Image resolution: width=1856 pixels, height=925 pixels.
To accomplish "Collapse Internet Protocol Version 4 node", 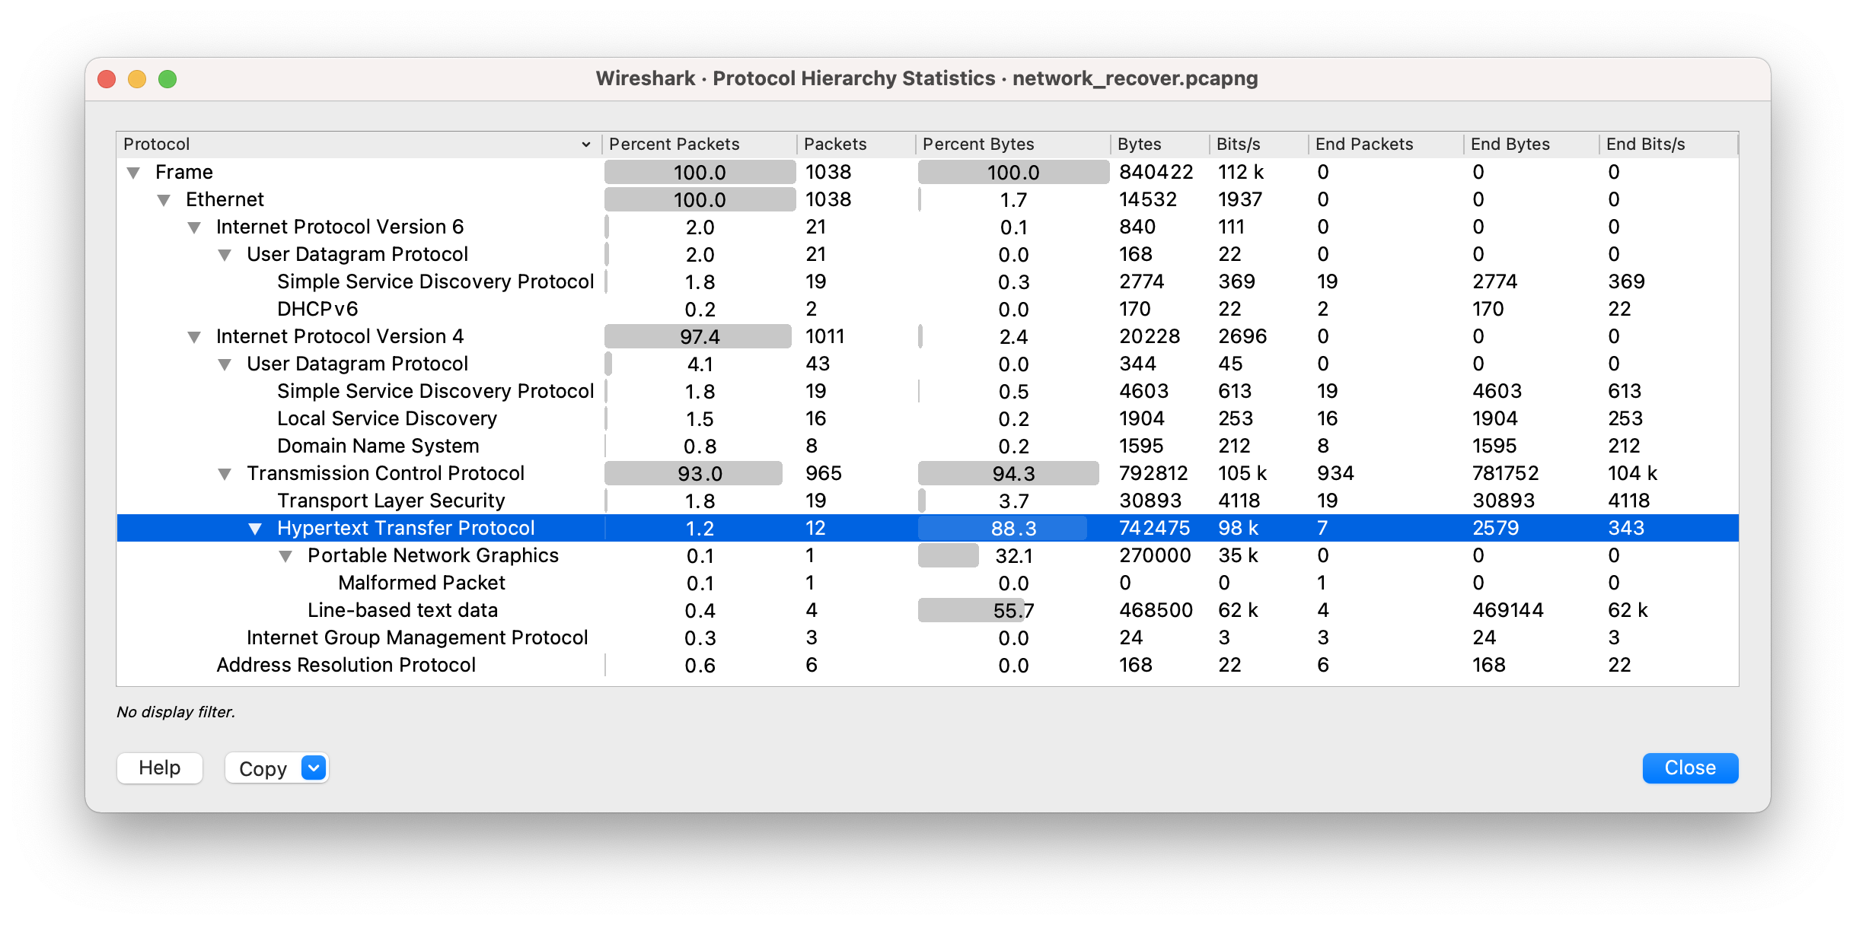I will click(194, 337).
